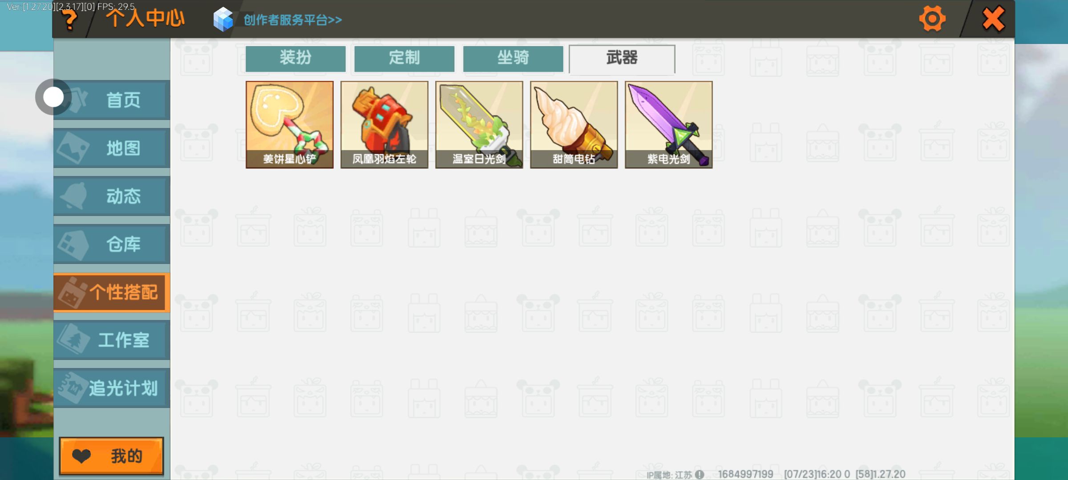The width and height of the screenshot is (1068, 480).
Task: Choose the 温室日光剑 sword item
Action: tap(479, 124)
